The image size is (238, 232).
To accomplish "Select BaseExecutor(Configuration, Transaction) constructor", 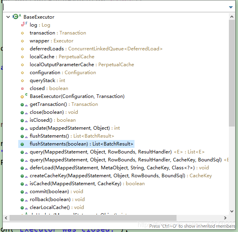I will [x=77, y=96].
